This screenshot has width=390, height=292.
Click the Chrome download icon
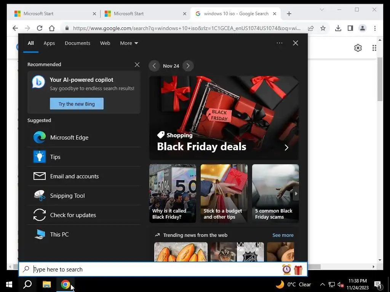click(338, 28)
